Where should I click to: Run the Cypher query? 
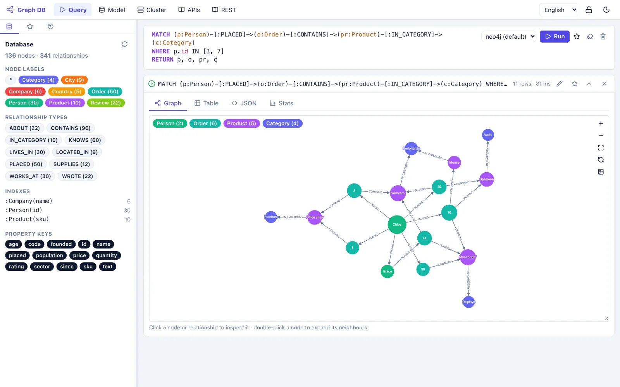point(555,36)
